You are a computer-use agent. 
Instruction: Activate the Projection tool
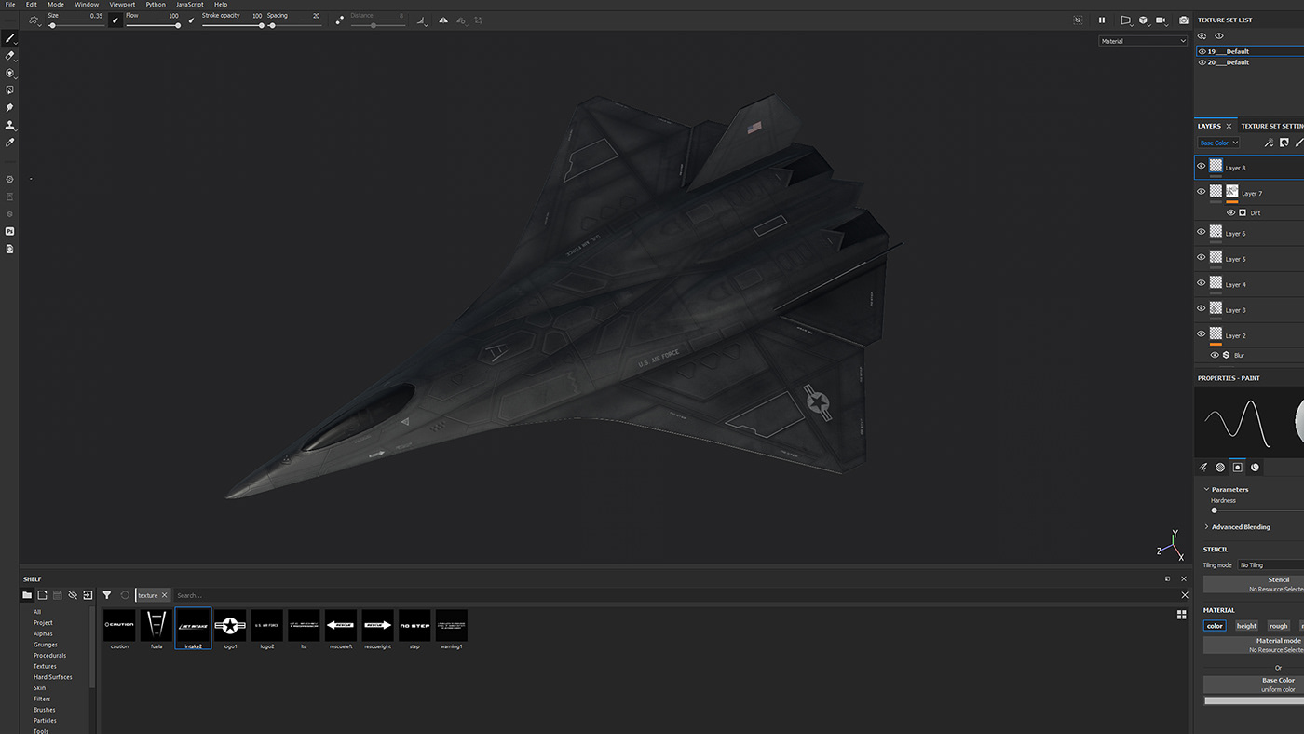[x=10, y=72]
